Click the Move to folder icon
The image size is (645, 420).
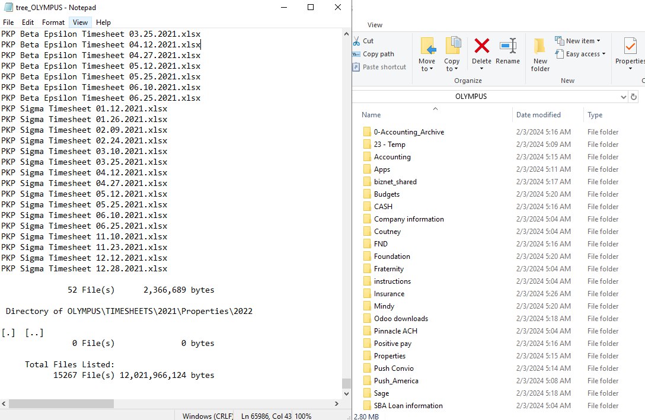pyautogui.click(x=427, y=47)
